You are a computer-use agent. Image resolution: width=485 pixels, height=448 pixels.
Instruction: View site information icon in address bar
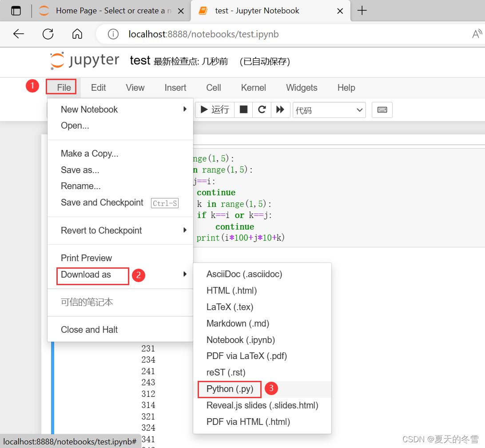113,34
